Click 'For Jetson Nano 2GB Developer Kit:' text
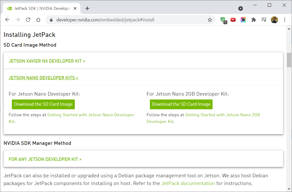The image size is (292, 192). [x=188, y=94]
